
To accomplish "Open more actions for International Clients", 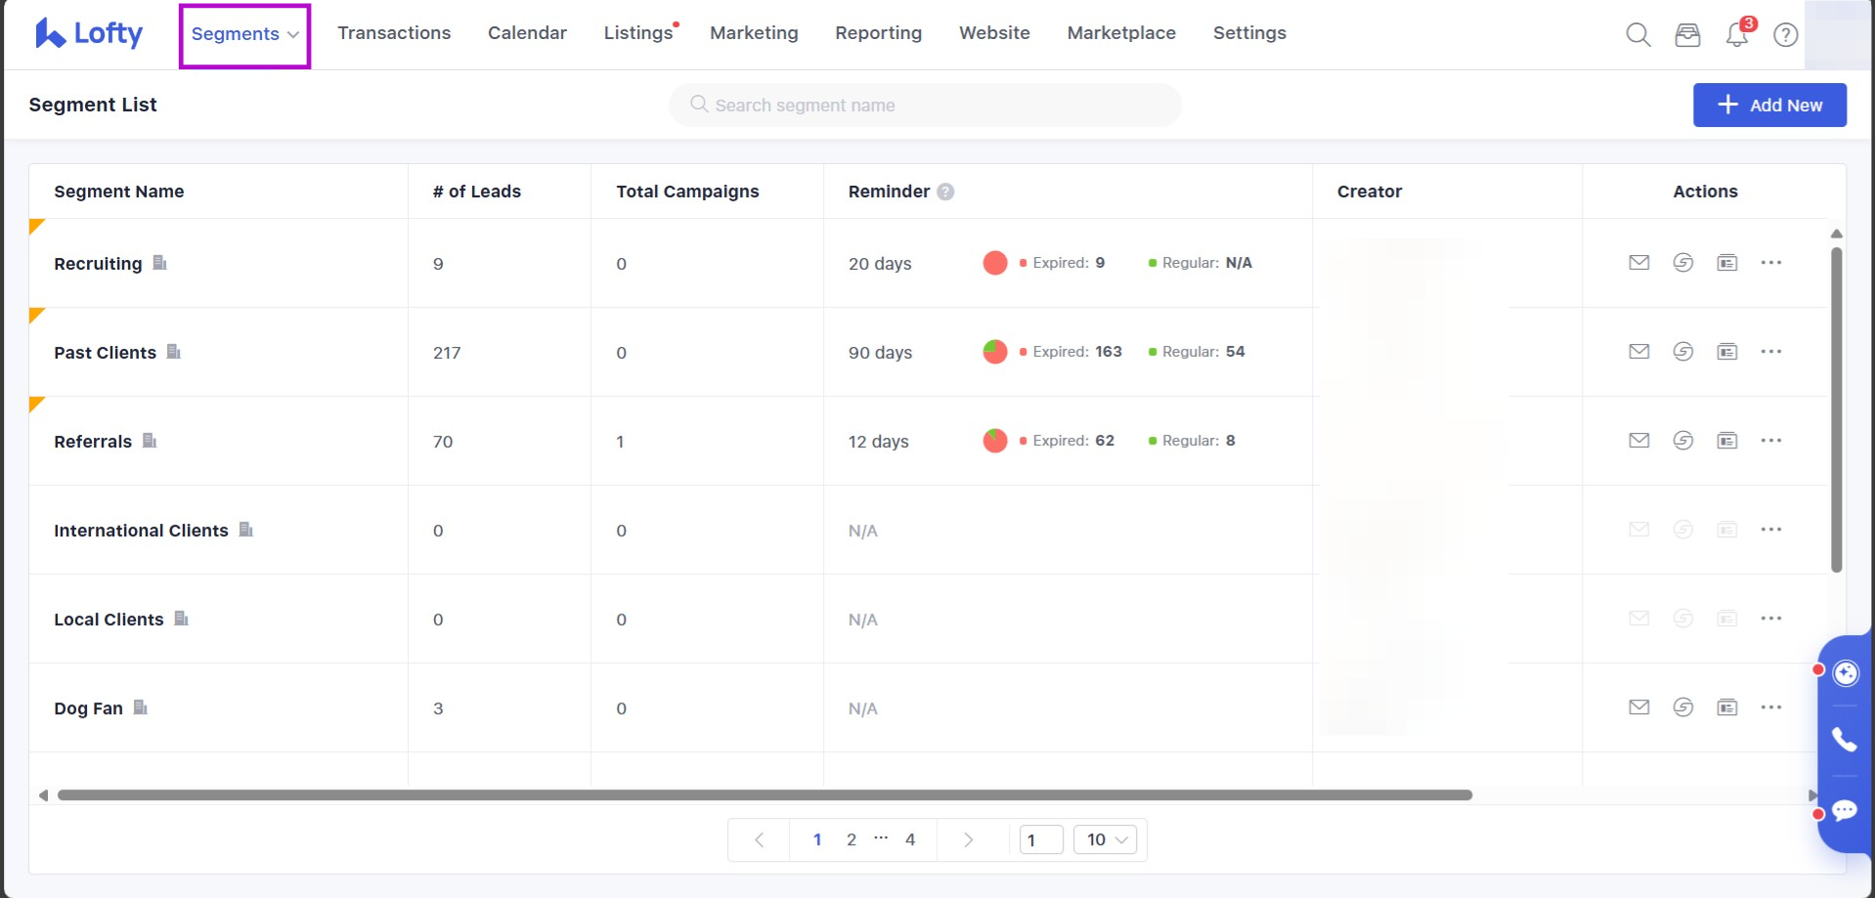I will [x=1770, y=530].
